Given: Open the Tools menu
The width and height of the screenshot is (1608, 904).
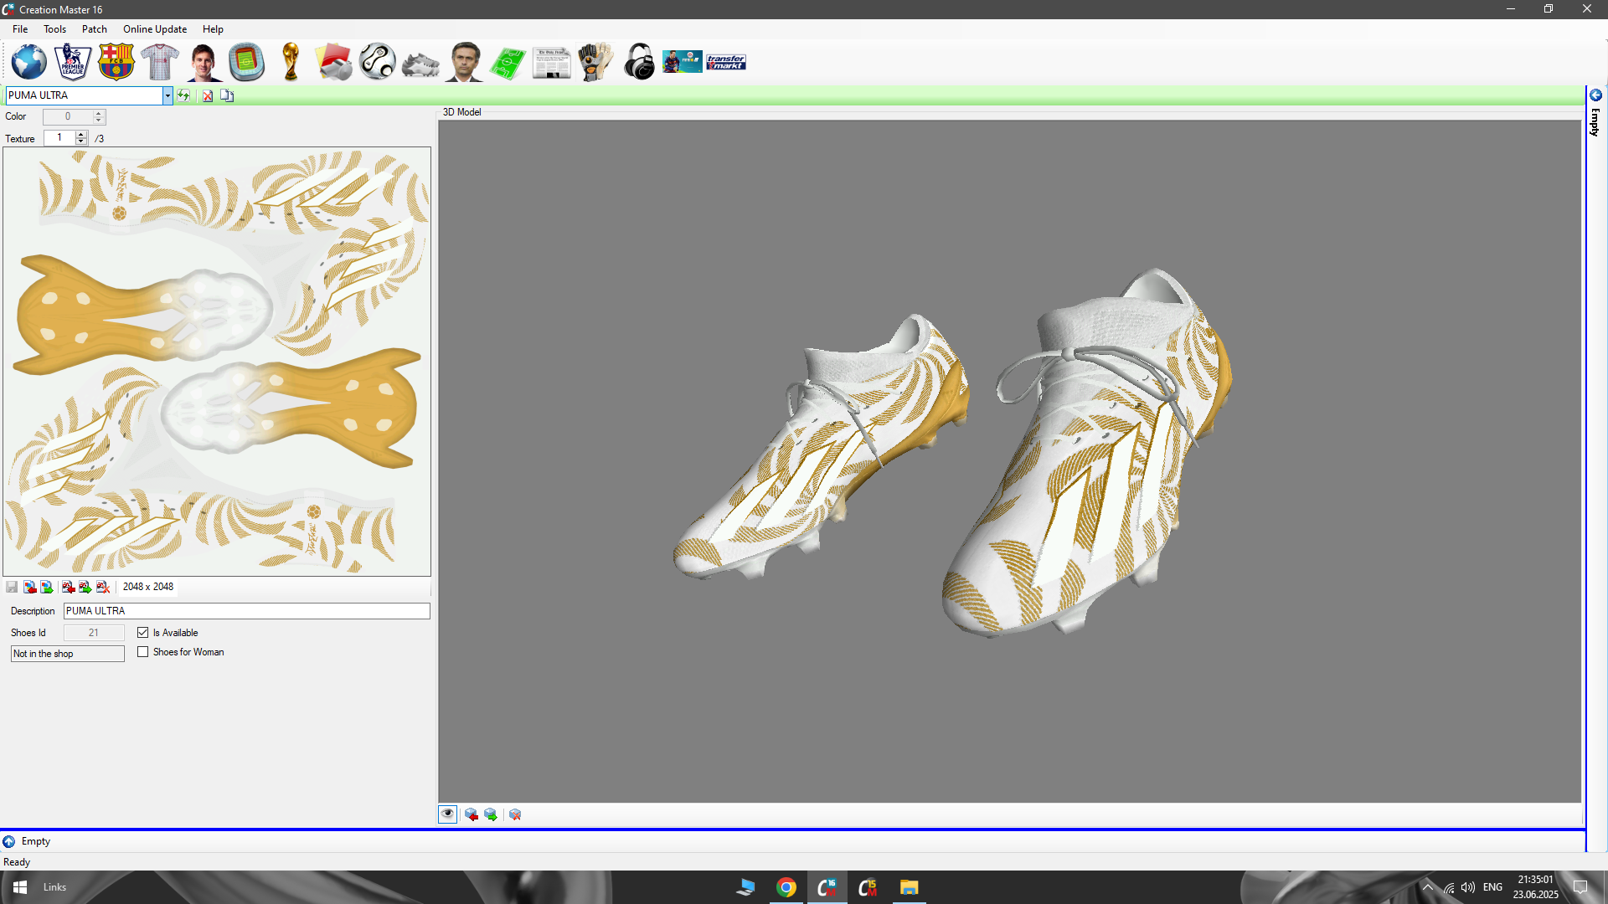Looking at the screenshot, I should (x=55, y=29).
